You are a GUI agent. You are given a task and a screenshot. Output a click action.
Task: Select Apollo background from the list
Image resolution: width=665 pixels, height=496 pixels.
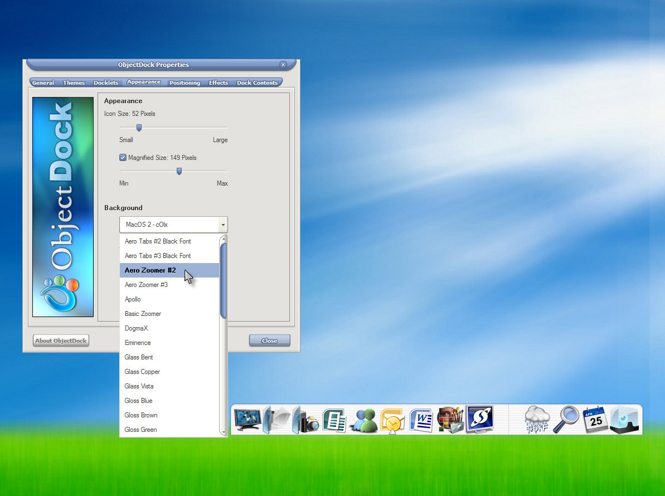(x=169, y=299)
